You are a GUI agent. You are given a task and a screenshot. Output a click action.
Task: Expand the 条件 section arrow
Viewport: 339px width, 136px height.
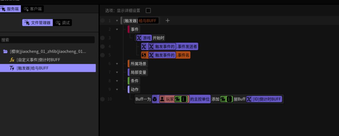click(x=117, y=81)
